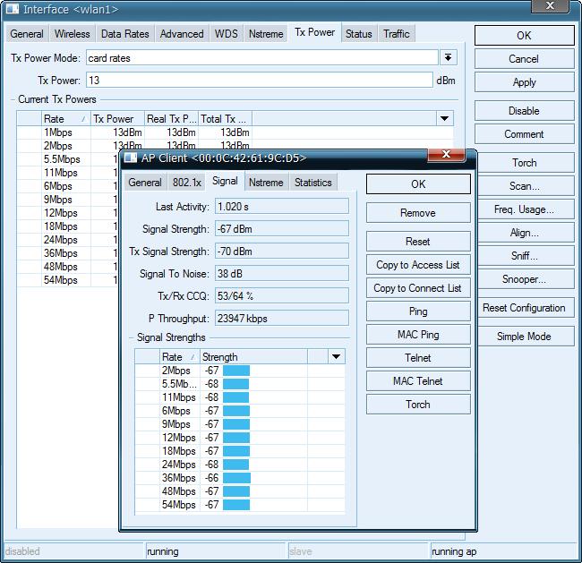
Task: Close the AP Client dialog window
Action: (x=445, y=156)
